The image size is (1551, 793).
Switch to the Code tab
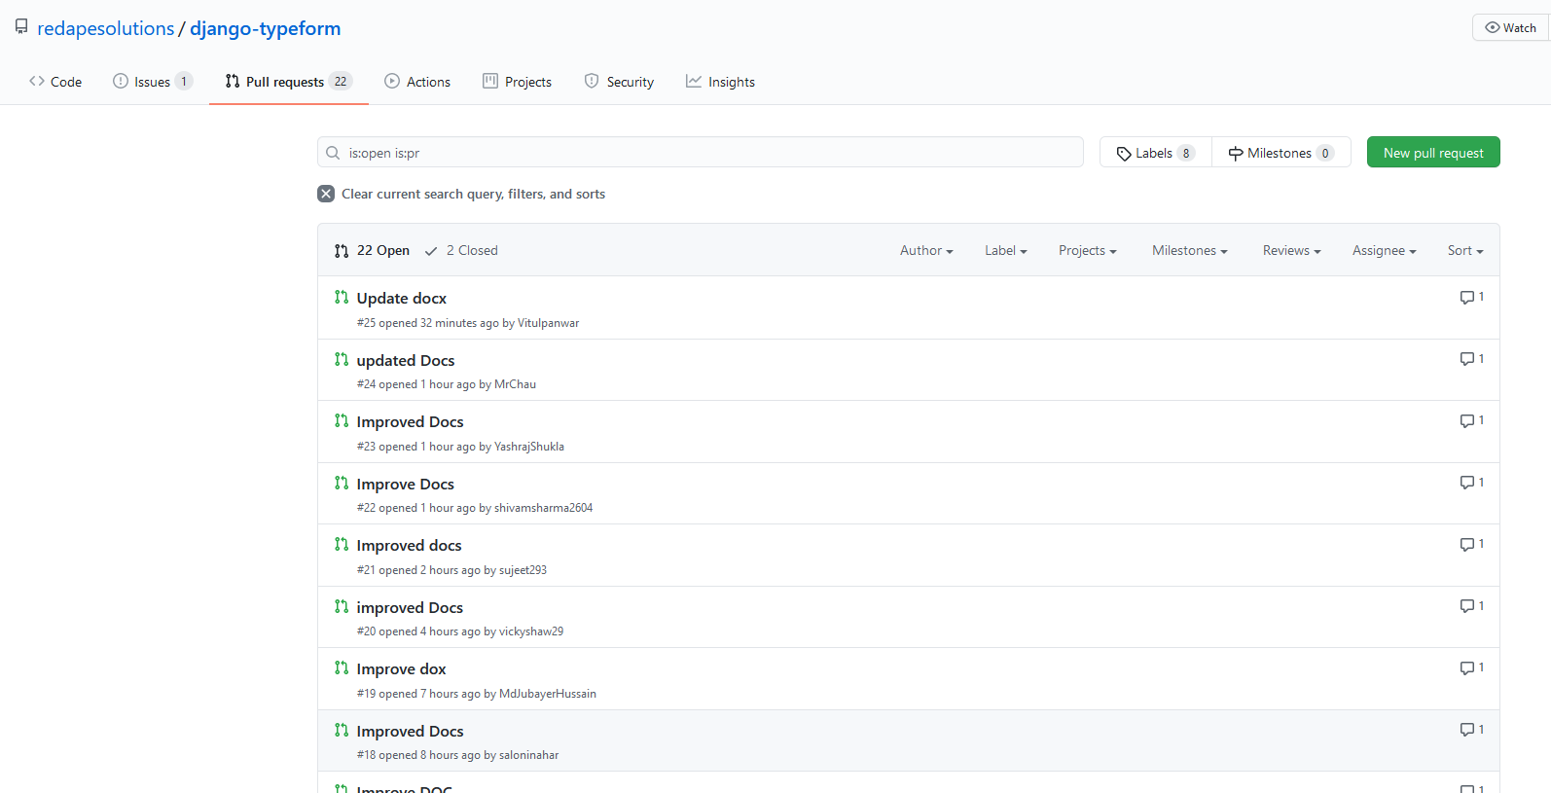55,82
